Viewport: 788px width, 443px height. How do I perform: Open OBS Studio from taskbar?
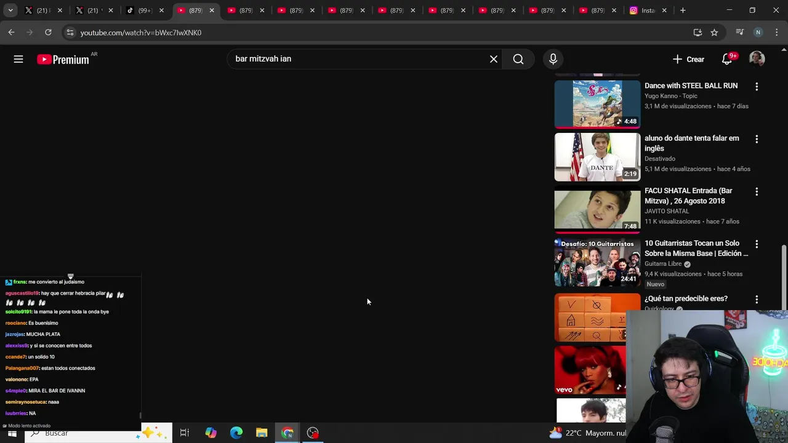313,433
